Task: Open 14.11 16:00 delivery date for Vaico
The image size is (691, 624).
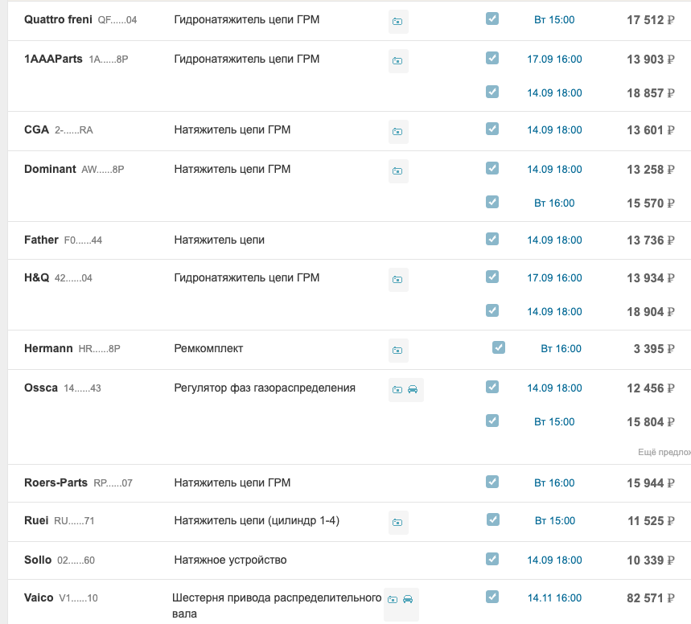Action: coord(554,598)
